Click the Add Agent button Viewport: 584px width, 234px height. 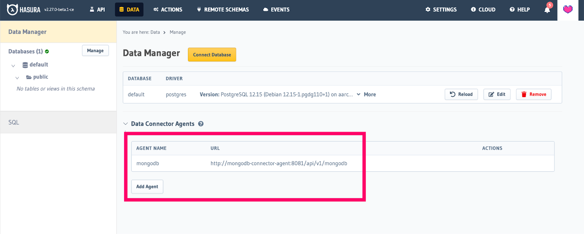147,187
